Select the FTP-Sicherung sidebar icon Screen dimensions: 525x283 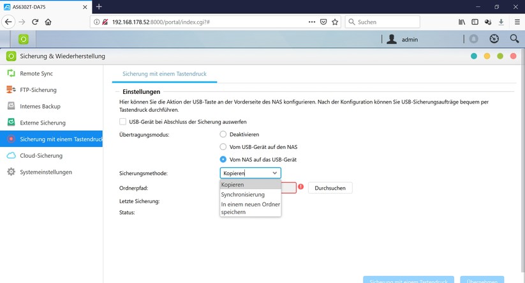pos(11,89)
